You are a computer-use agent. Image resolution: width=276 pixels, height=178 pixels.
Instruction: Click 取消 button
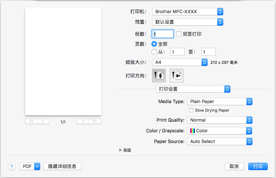(x=234, y=167)
